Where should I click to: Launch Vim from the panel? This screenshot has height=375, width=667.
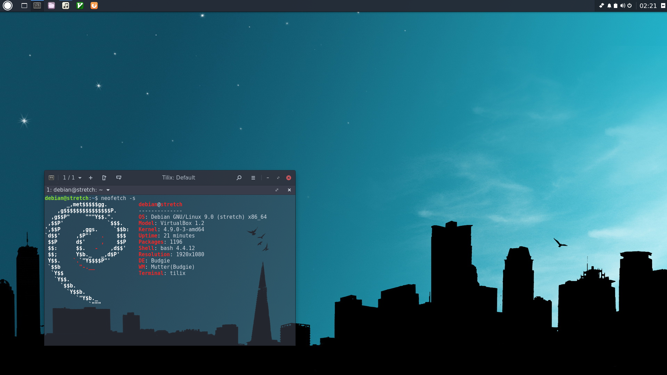pos(80,6)
